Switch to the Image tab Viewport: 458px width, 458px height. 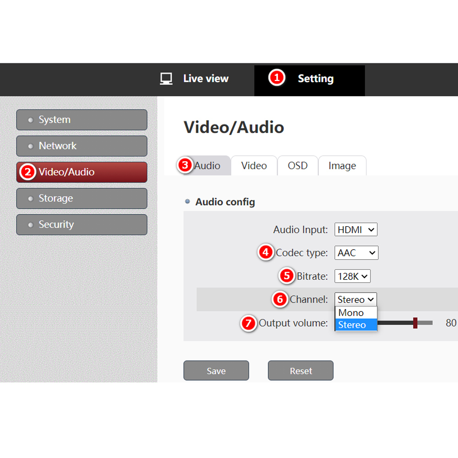[x=342, y=166]
